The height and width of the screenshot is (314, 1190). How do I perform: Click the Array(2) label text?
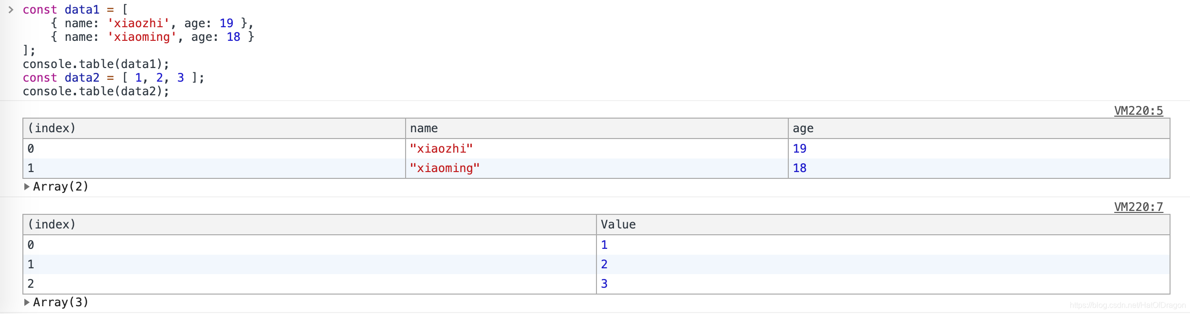(x=61, y=187)
